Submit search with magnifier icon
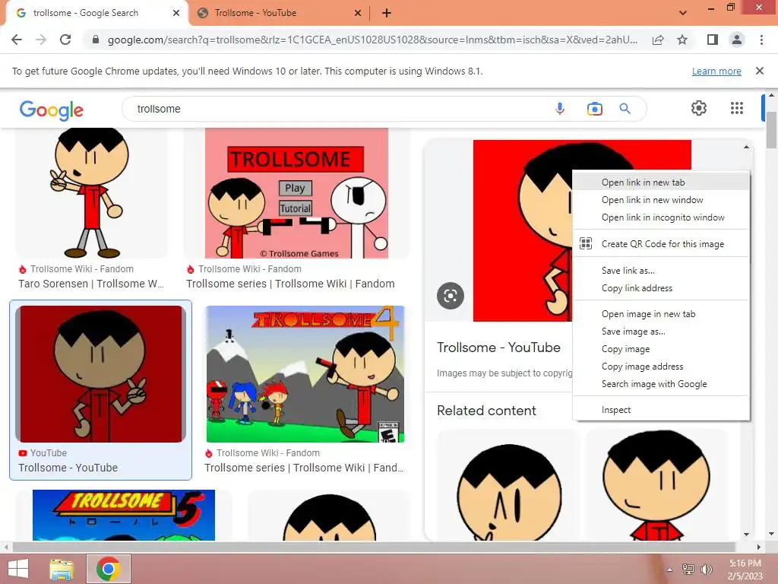 [x=625, y=109]
